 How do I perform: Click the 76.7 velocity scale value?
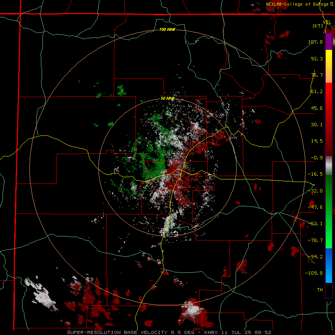(x=317, y=75)
